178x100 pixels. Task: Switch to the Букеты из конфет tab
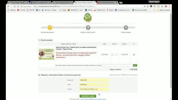(x=40, y=2)
